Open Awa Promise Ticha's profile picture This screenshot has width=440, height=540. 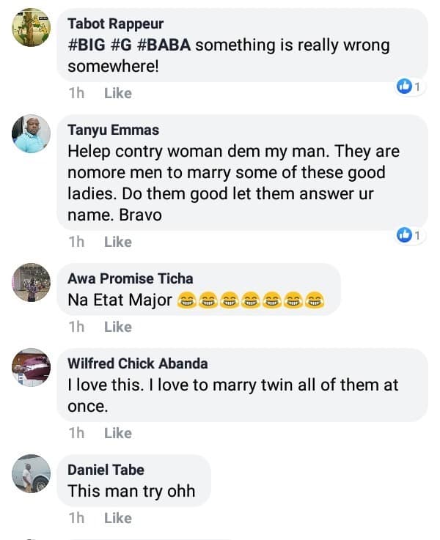[32, 283]
